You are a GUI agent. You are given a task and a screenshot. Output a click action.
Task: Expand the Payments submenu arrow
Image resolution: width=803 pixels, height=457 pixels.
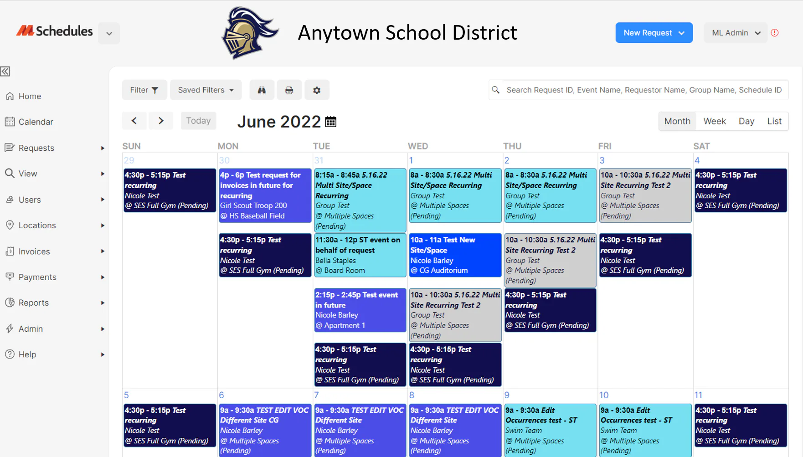[x=103, y=277]
